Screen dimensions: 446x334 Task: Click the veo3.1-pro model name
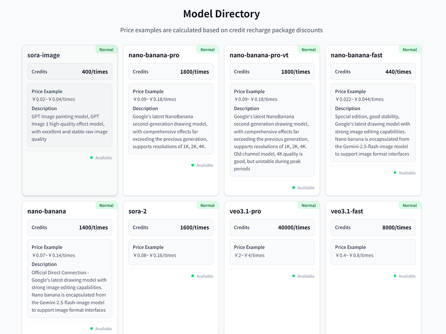[245, 211]
